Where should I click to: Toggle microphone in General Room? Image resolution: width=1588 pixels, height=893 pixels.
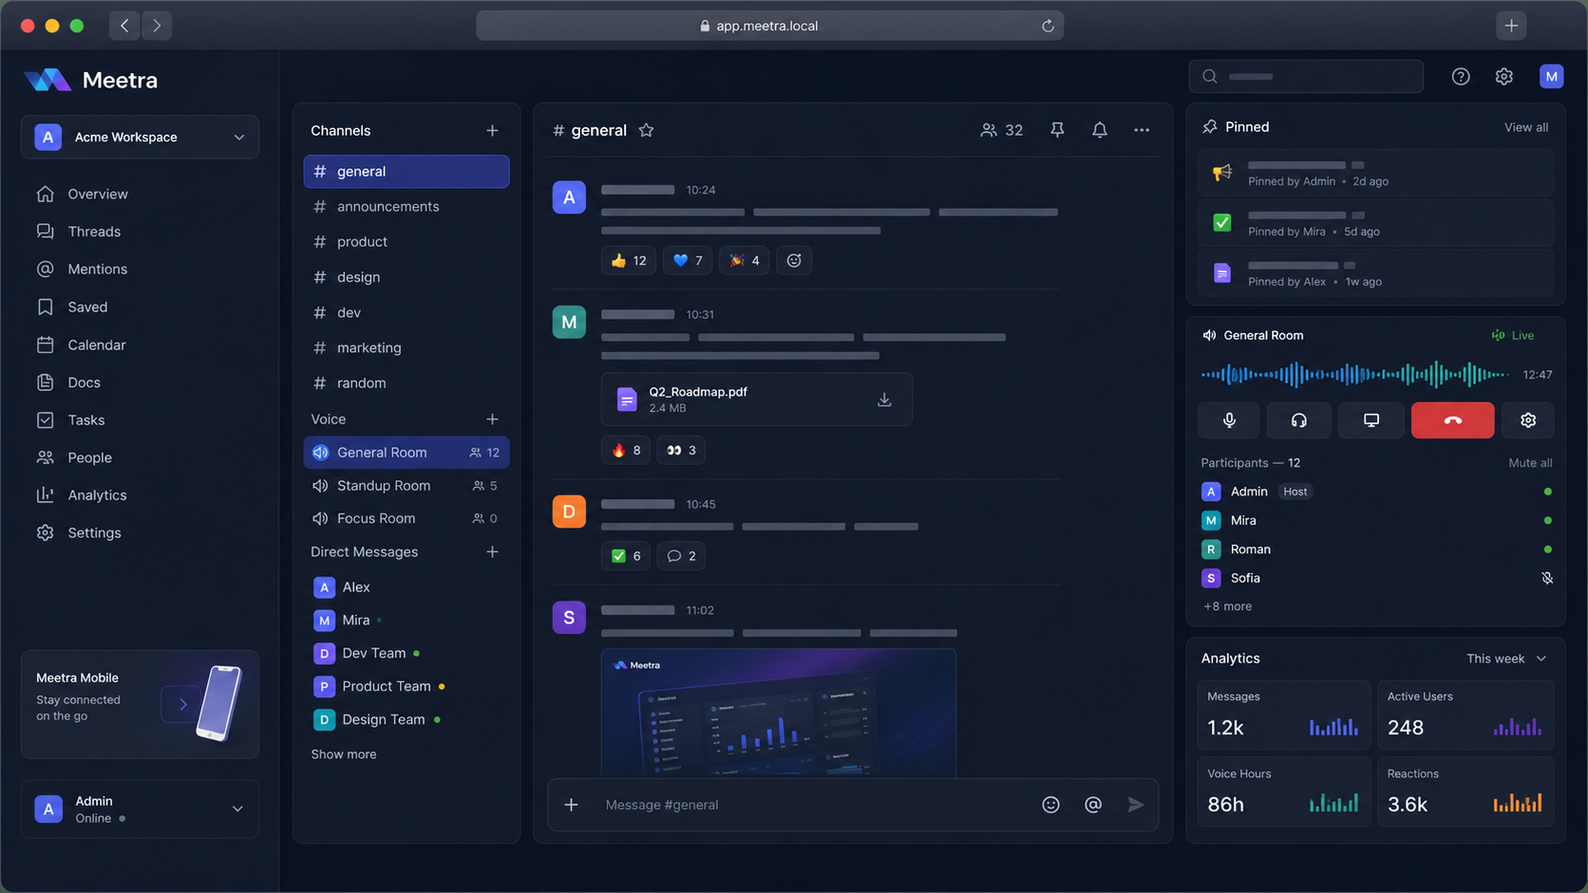click(1229, 420)
